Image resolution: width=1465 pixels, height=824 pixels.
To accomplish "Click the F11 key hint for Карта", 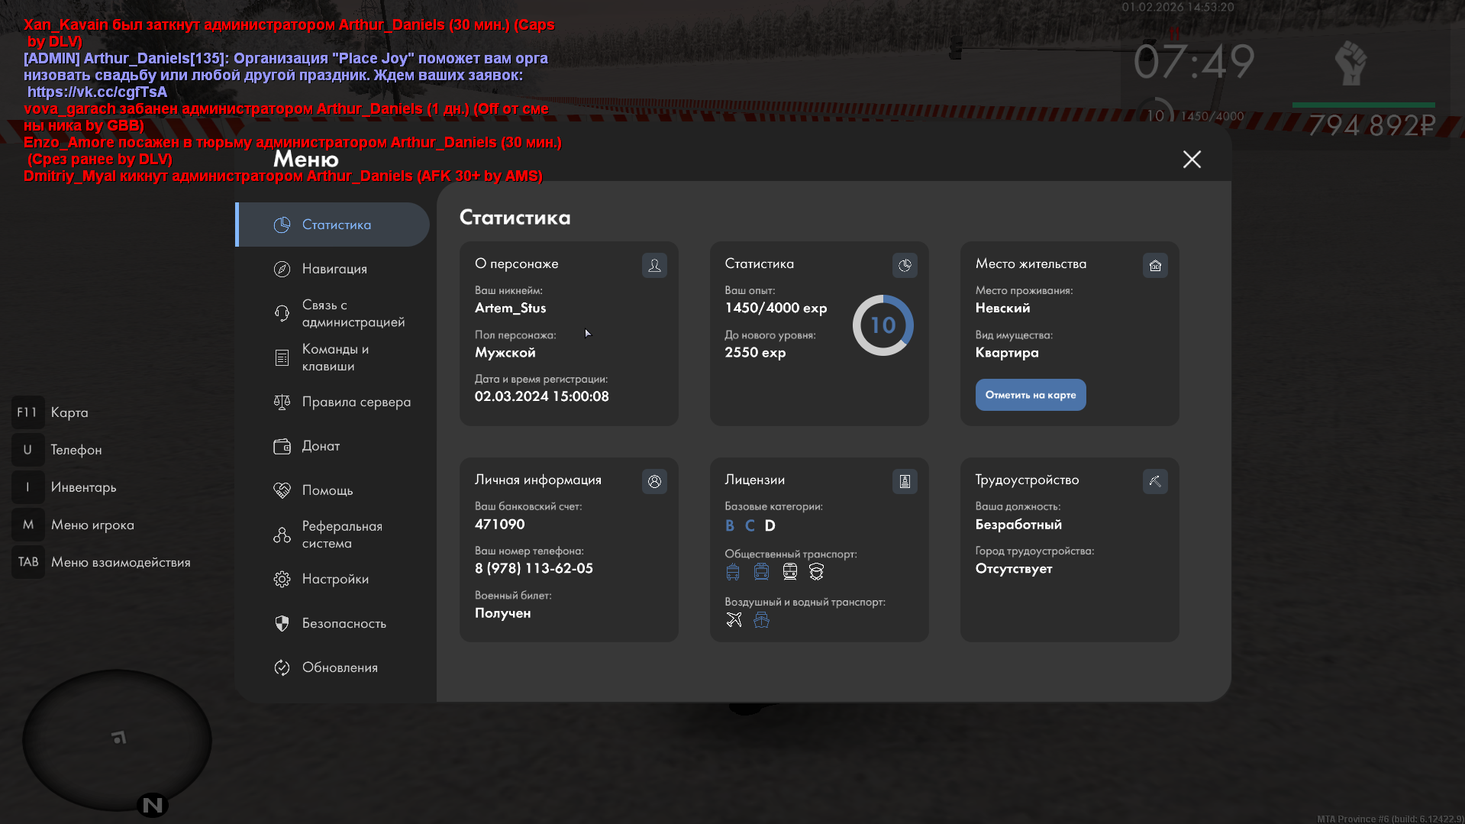I will coord(27,412).
